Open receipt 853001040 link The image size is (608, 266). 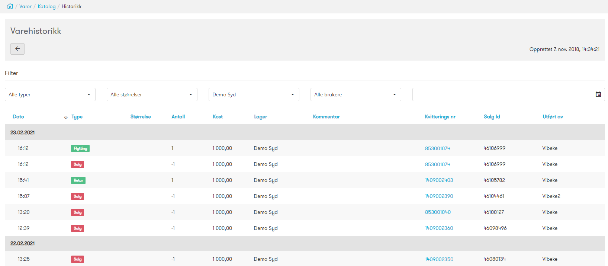[438, 212]
